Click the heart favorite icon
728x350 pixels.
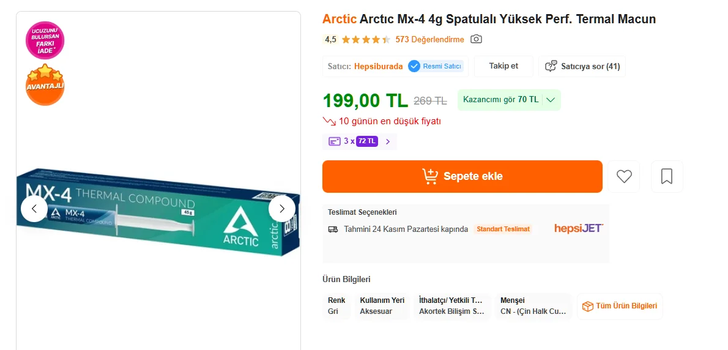pos(623,176)
